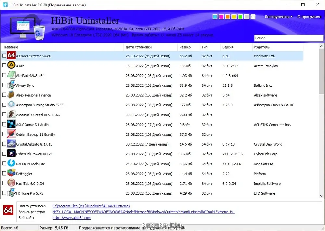Open the https://www.aida64.com website link
Viewport: 325px width, 231px height.
[71, 218]
